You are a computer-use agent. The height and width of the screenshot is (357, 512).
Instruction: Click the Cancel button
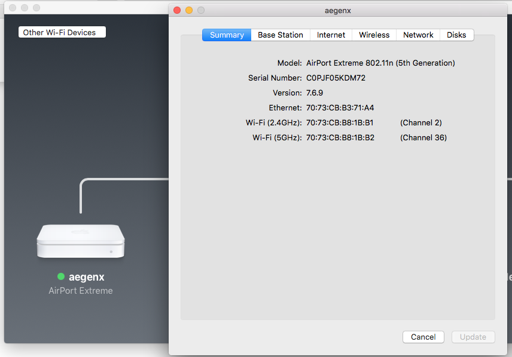click(x=423, y=337)
